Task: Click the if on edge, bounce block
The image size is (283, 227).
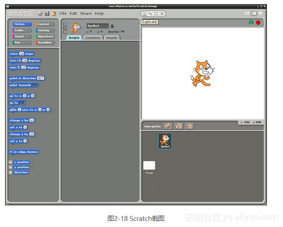Action: tap(24, 152)
